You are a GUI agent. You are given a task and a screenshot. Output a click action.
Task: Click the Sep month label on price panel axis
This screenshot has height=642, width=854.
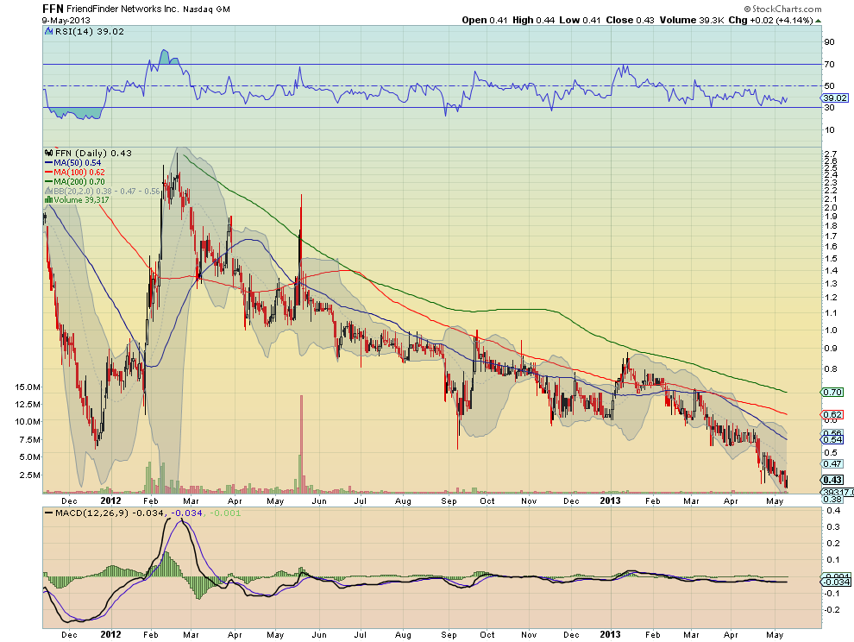(449, 500)
